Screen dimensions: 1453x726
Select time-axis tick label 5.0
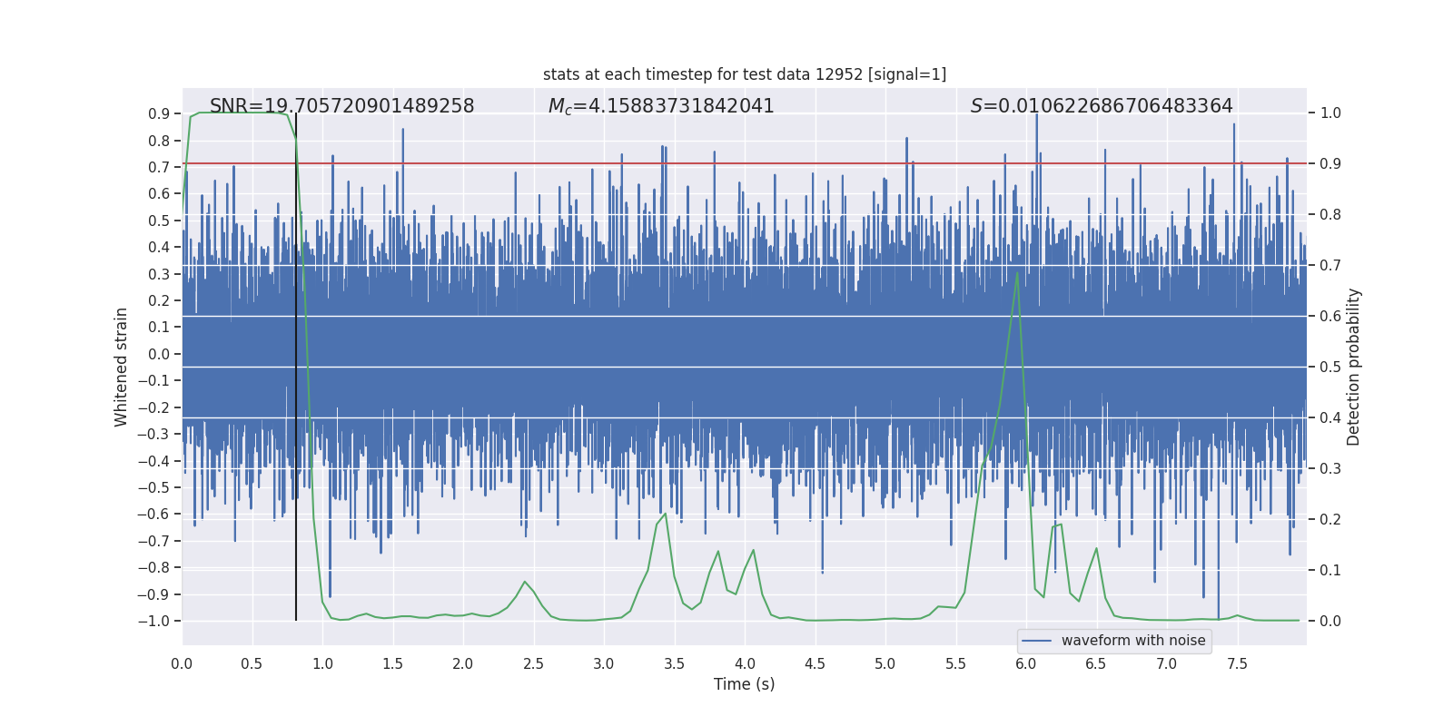885,663
